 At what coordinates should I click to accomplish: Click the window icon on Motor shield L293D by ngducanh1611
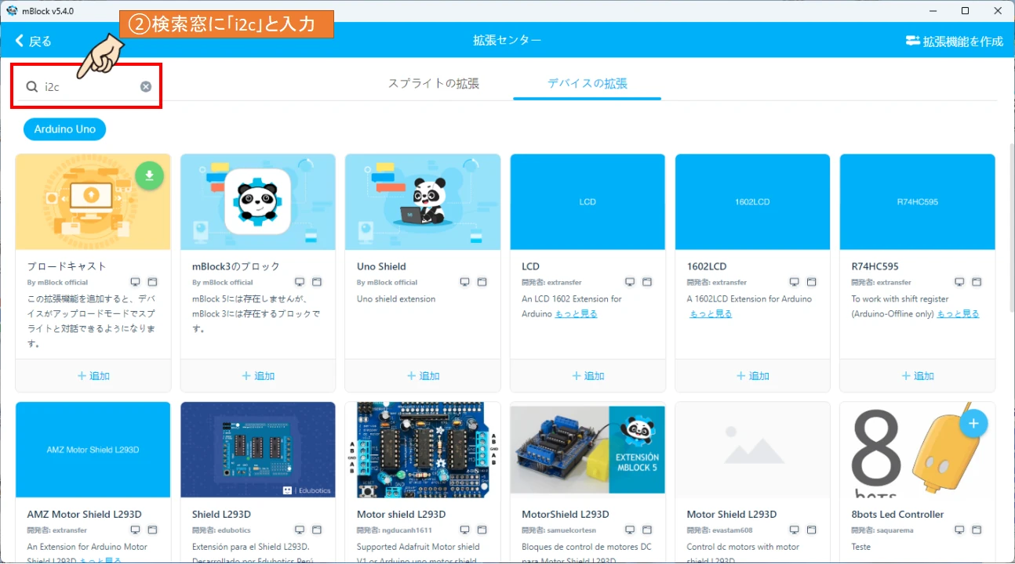click(482, 530)
